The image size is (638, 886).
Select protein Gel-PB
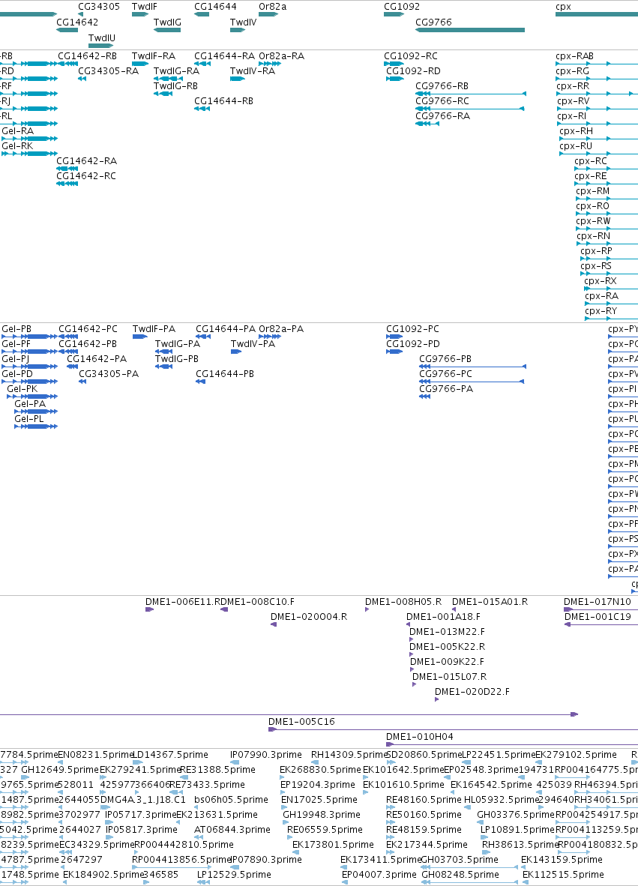[x=16, y=329]
